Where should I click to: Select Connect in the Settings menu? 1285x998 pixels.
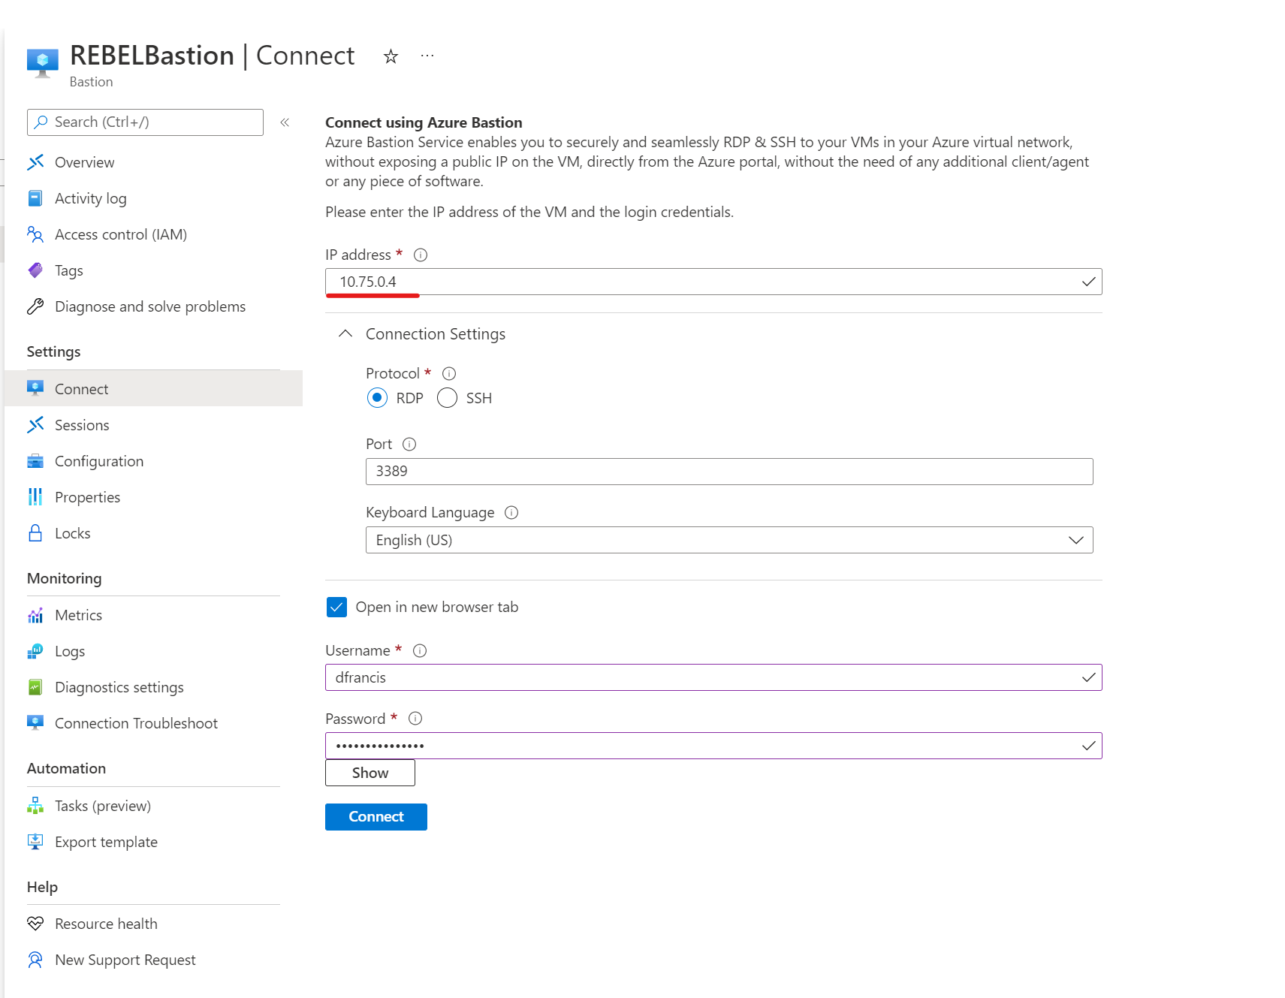coord(153,389)
